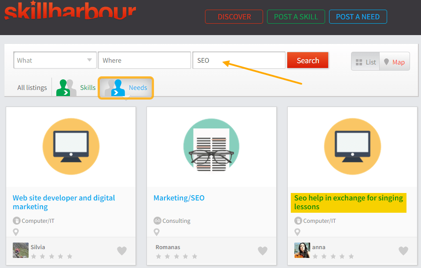
Task: Open the What category dropdown
Action: [x=55, y=60]
